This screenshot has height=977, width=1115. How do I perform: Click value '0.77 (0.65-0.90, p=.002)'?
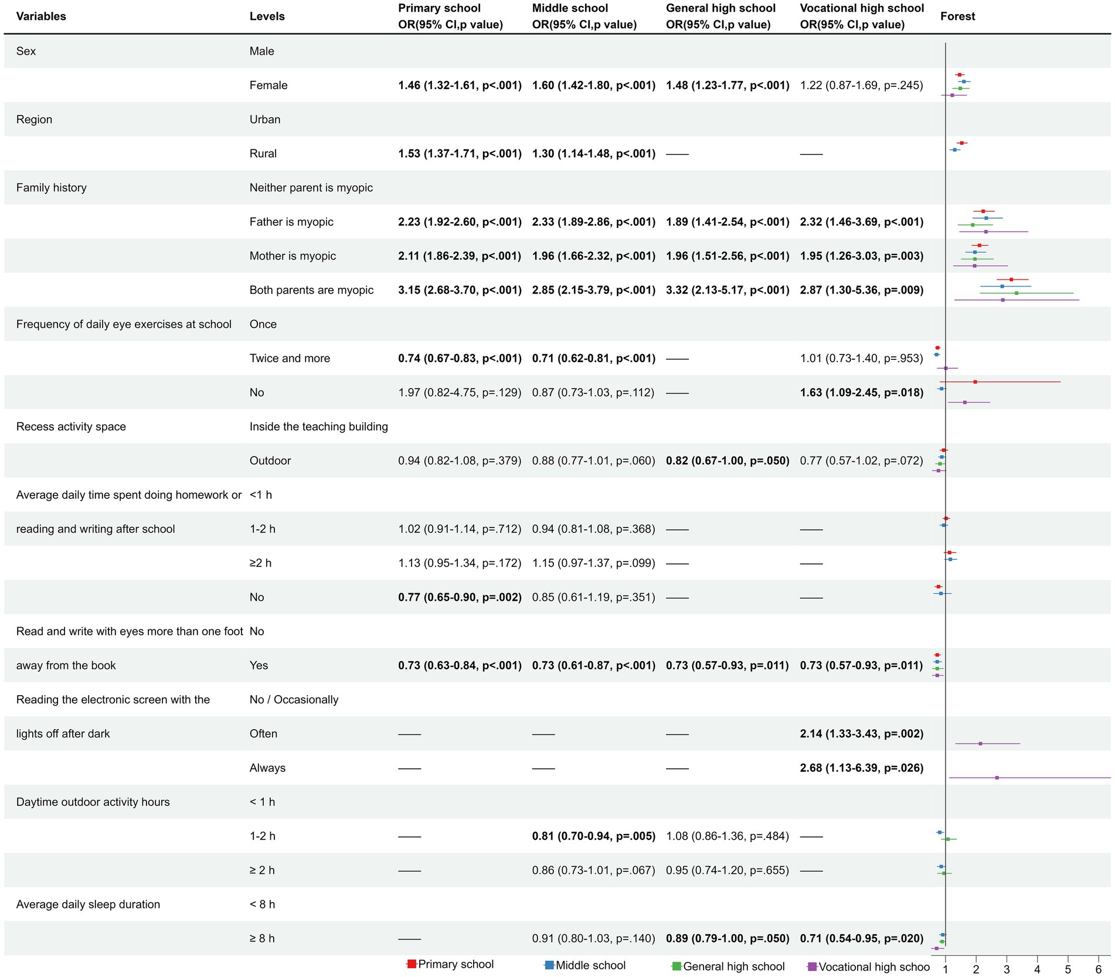(x=460, y=597)
